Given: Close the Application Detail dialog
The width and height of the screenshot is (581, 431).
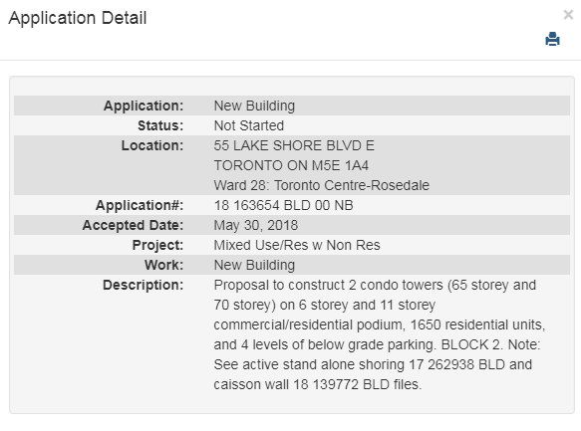Looking at the screenshot, I should pos(568,15).
